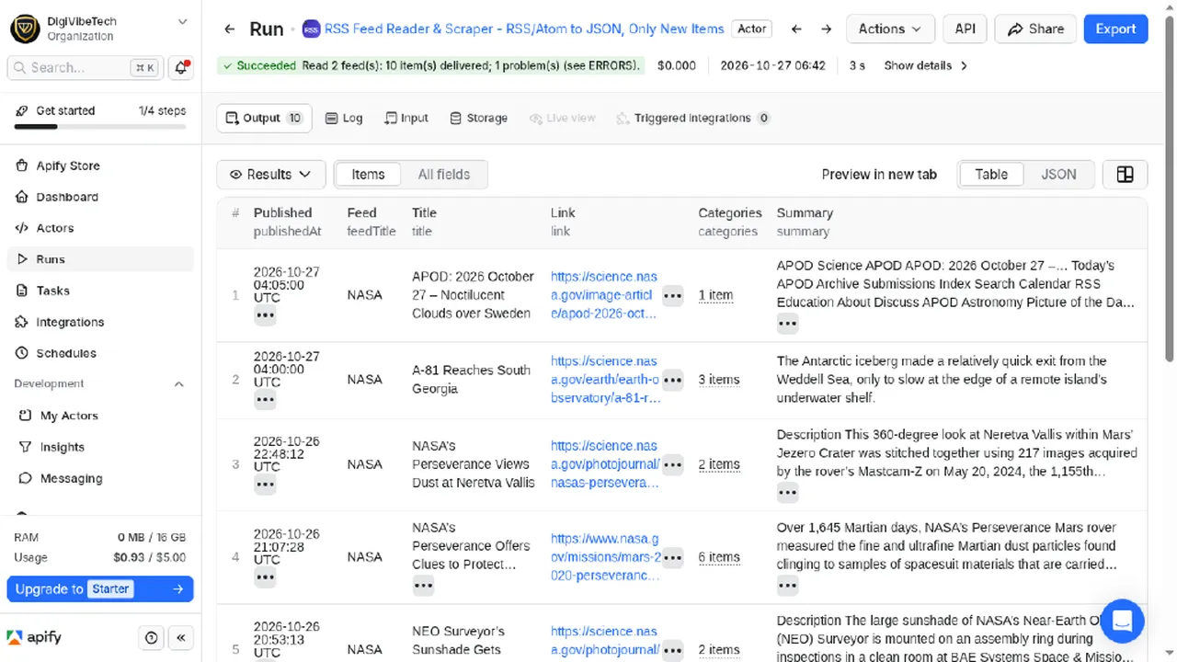The image size is (1177, 662).
Task: Select the Items fields view
Action: (368, 175)
